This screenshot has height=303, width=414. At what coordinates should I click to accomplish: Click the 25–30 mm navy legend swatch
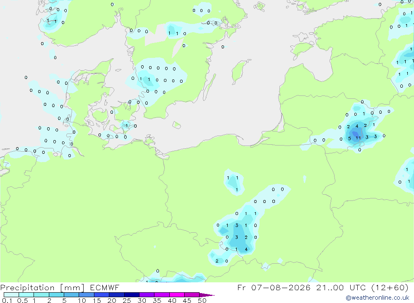(x=132, y=295)
